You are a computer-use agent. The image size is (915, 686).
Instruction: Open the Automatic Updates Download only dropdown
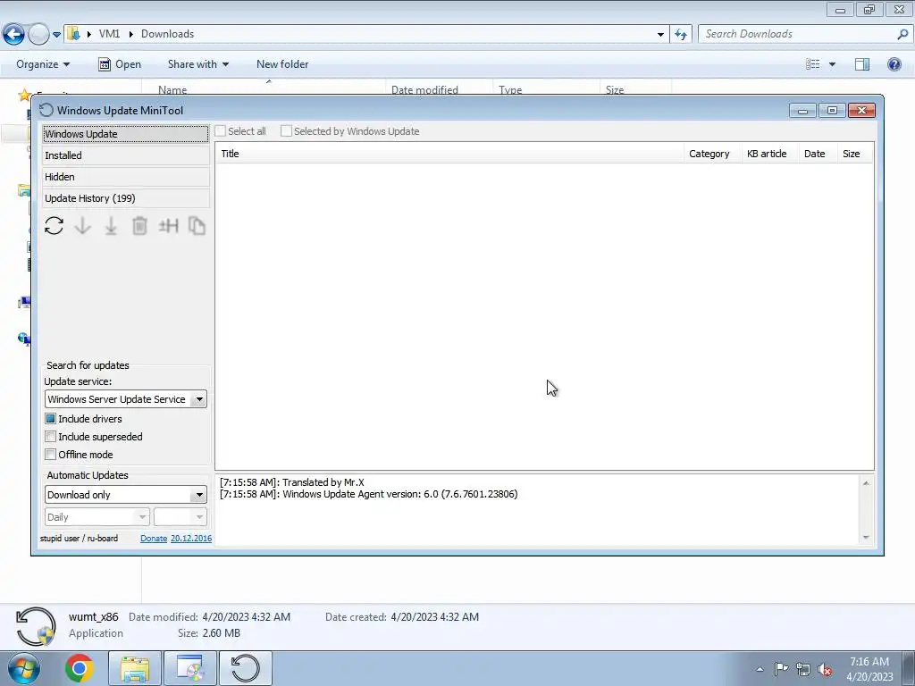click(x=199, y=495)
